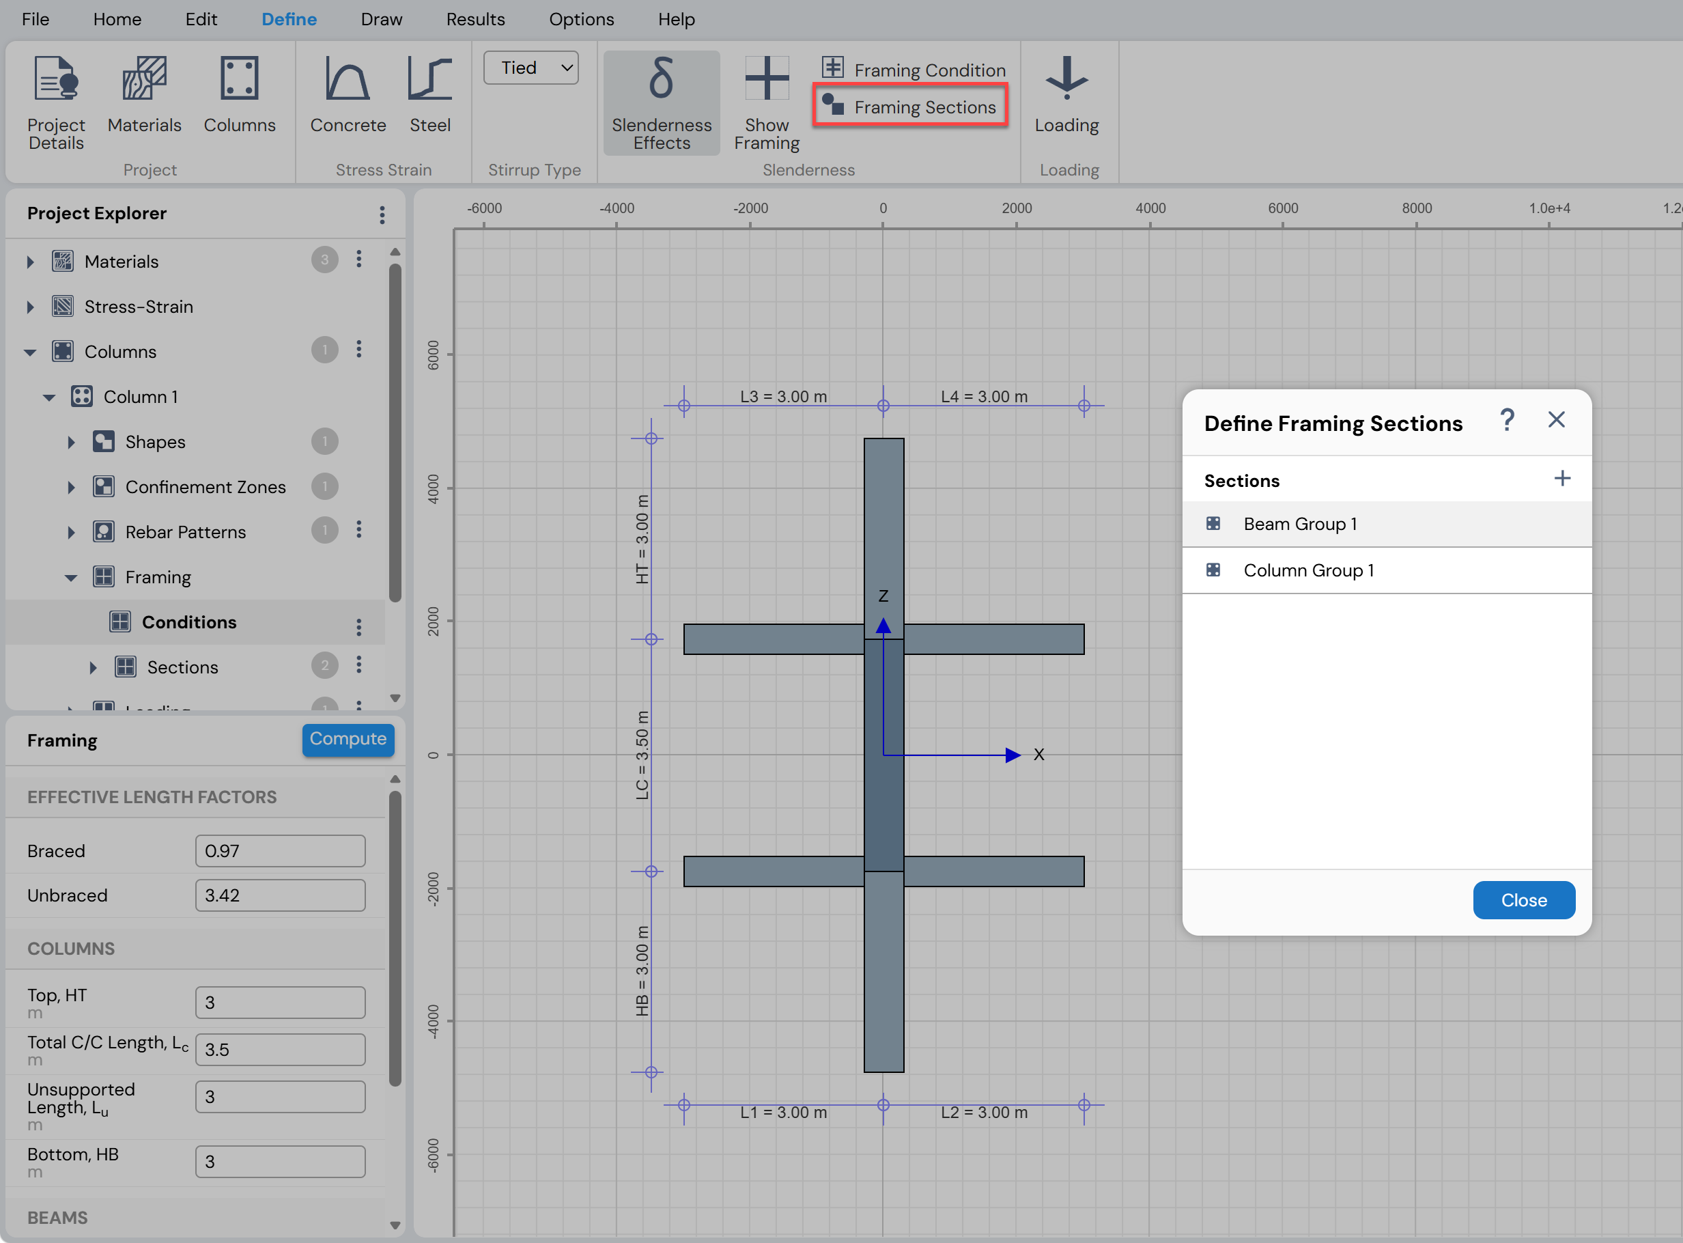Open the Options menu
1683x1243 pixels.
[x=581, y=19]
